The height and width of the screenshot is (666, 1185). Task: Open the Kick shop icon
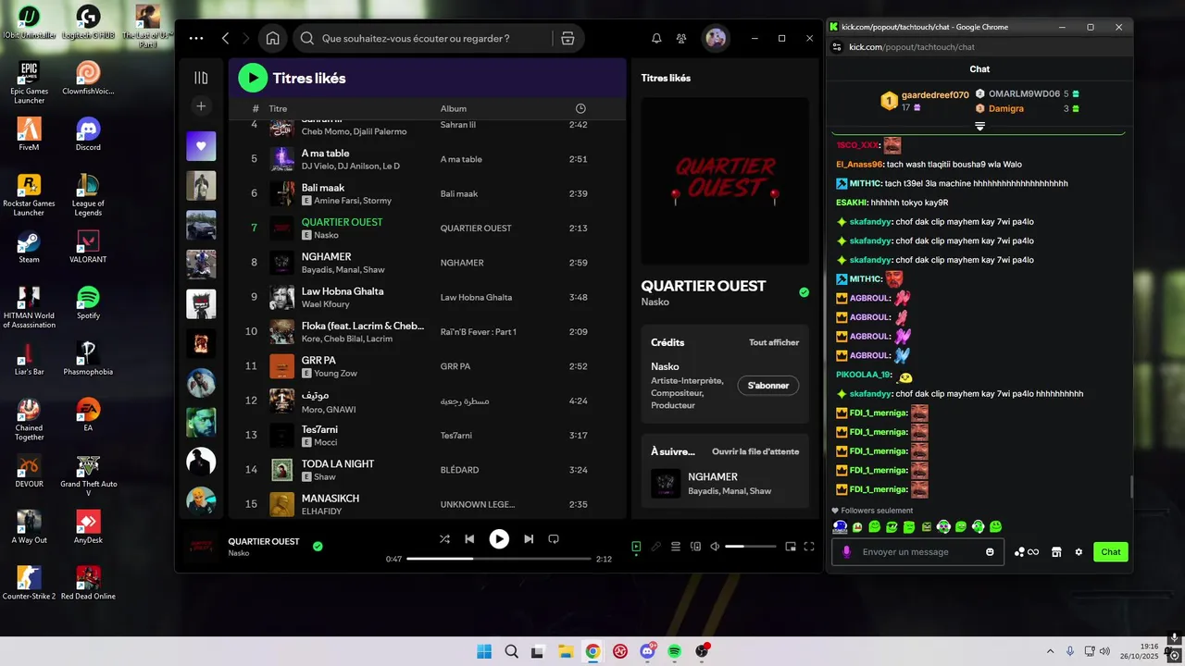[1056, 552]
